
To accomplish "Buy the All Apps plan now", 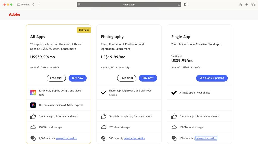I will (x=78, y=78).
